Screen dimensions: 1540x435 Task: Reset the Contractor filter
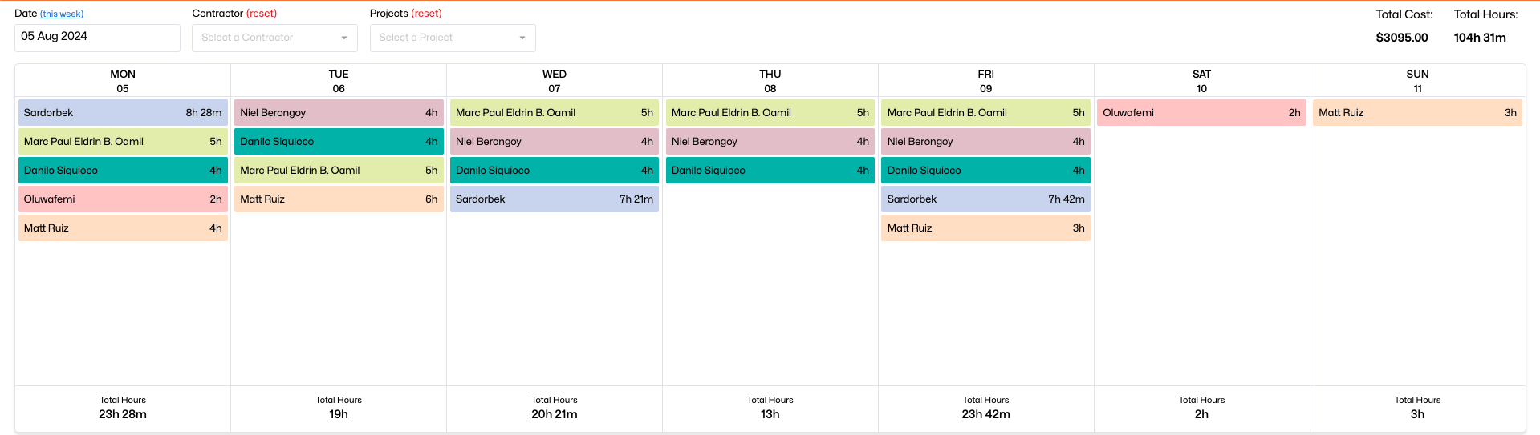point(262,14)
